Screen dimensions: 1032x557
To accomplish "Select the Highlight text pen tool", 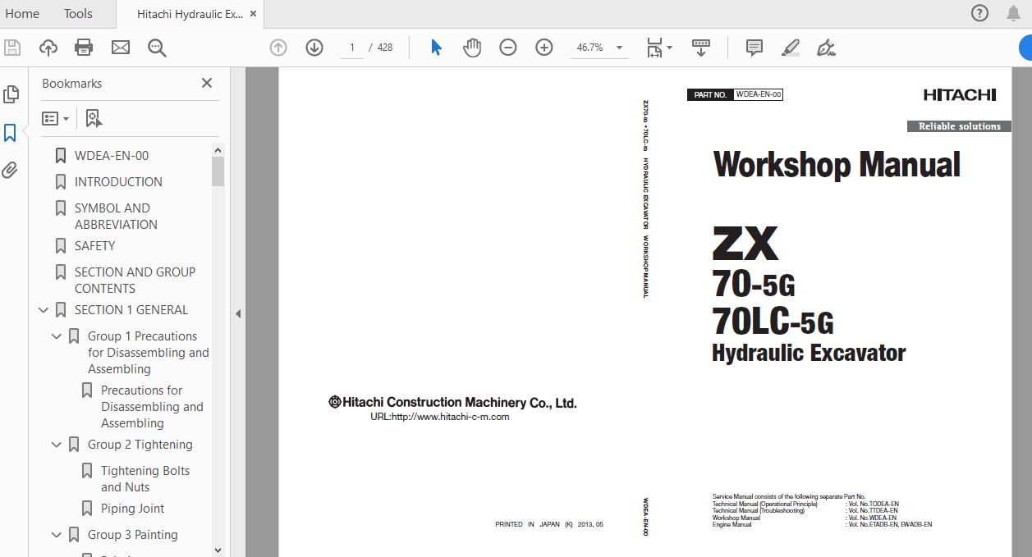I will 790,48.
